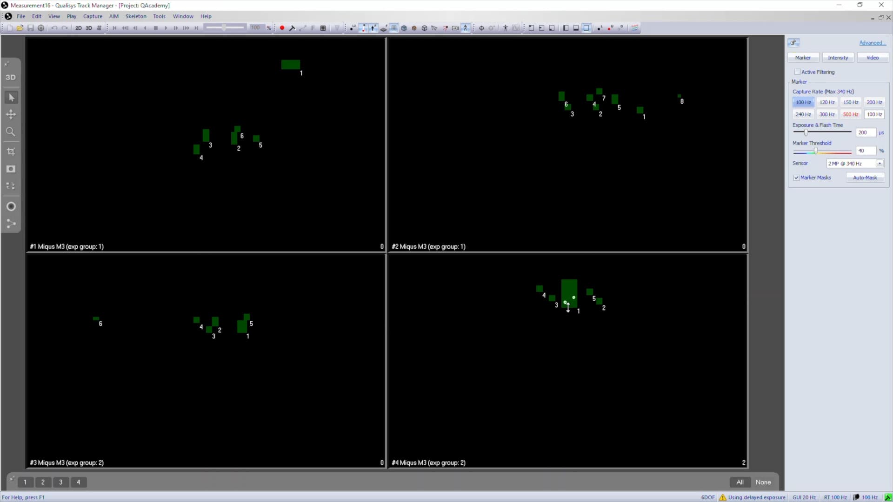Select the zoom magnifier tool
Screen dimensions: 893x502
tap(11, 132)
